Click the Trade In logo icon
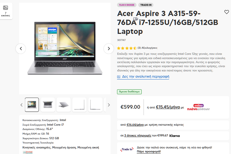This screenshot has height=154, width=231. [127, 149]
